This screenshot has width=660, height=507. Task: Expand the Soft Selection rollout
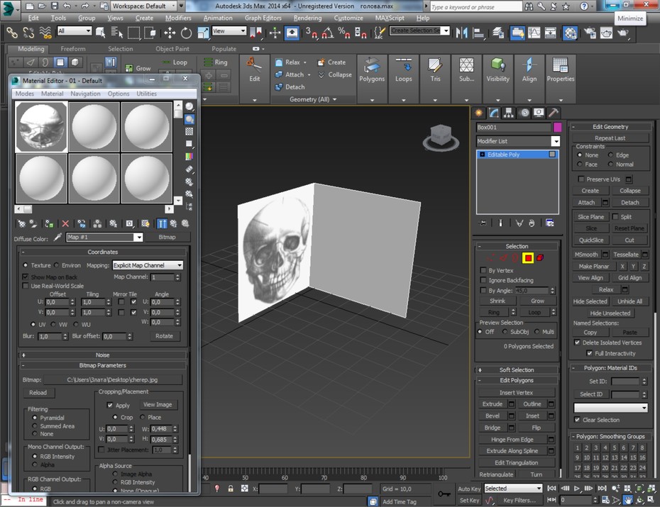pyautogui.click(x=517, y=370)
